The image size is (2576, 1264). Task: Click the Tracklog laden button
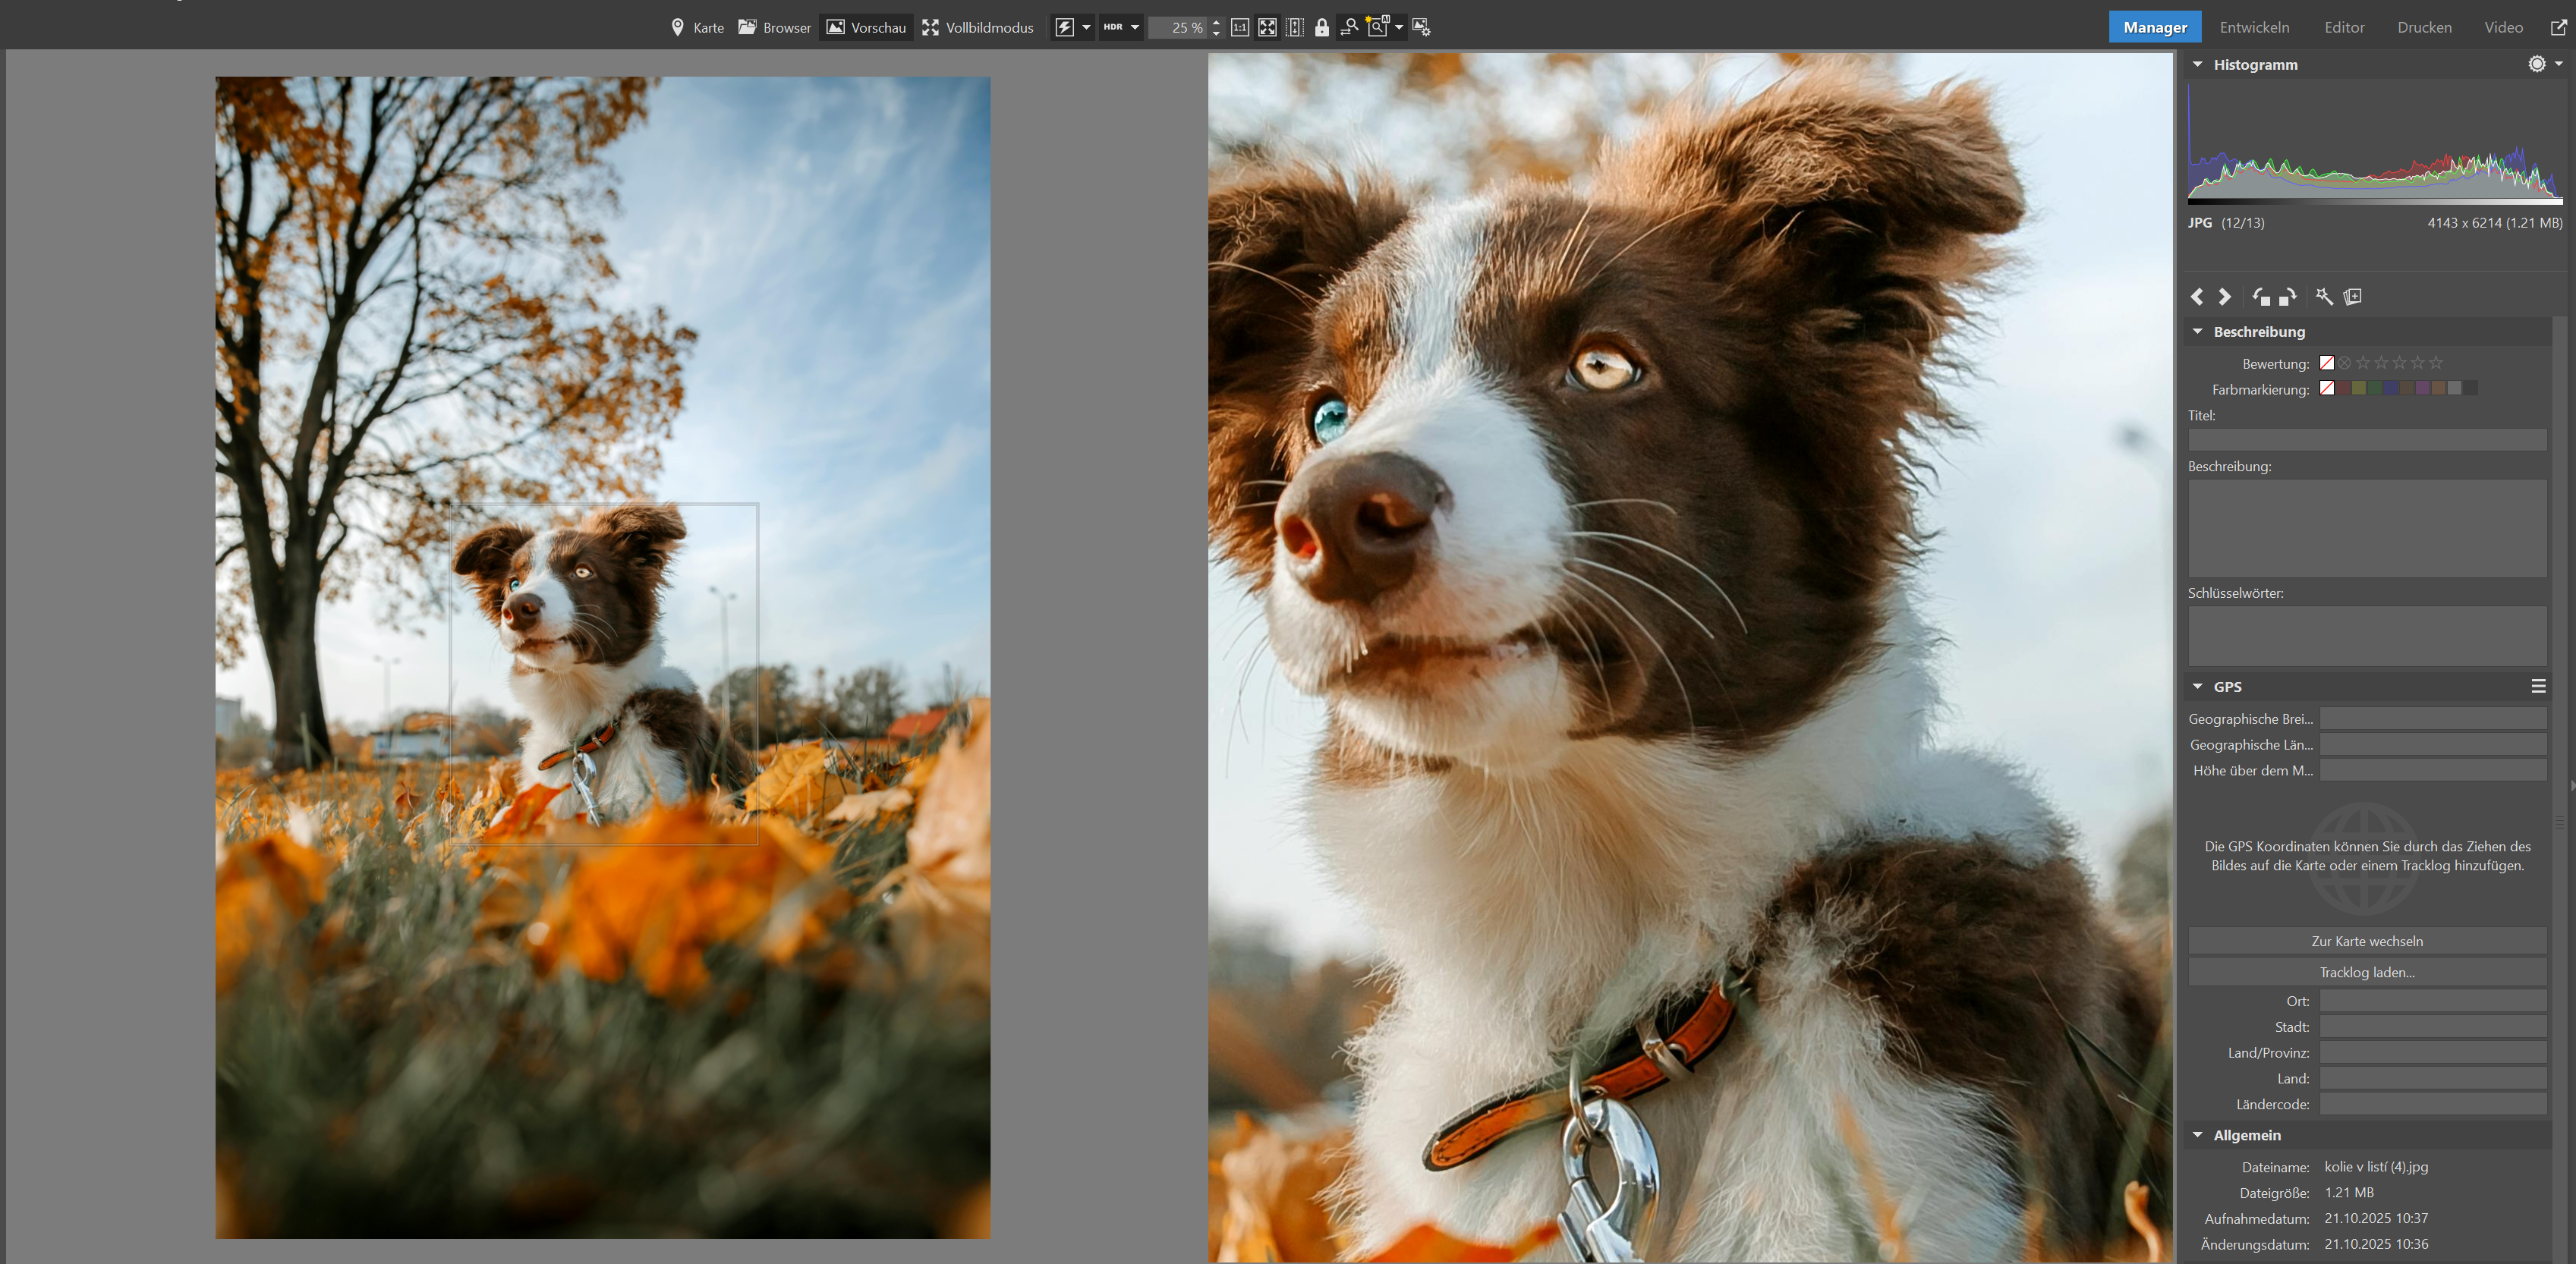point(2366,972)
